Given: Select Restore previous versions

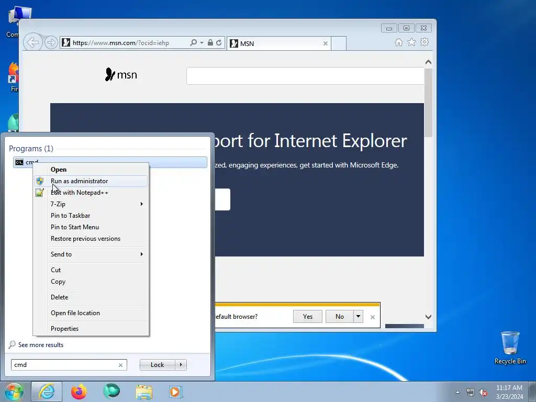Looking at the screenshot, I should click(x=91, y=239).
